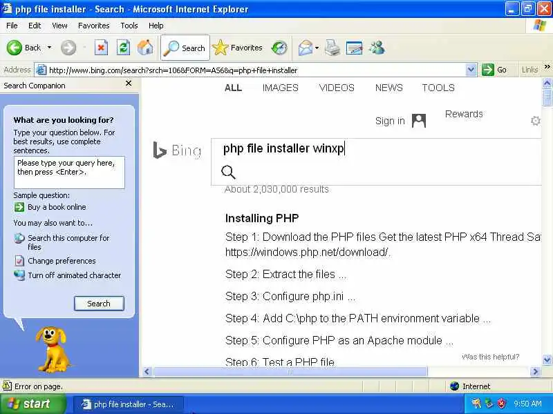The height and width of the screenshot is (414, 553).
Task: Click the Edit page toolbar icon
Action: (x=355, y=48)
